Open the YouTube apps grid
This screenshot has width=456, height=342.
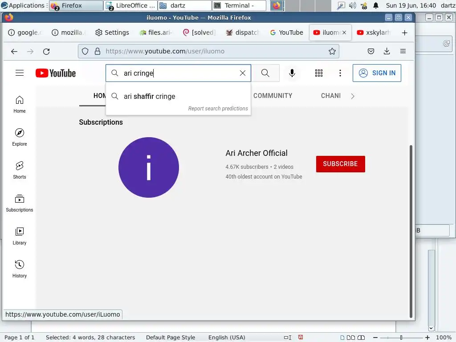coord(319,73)
